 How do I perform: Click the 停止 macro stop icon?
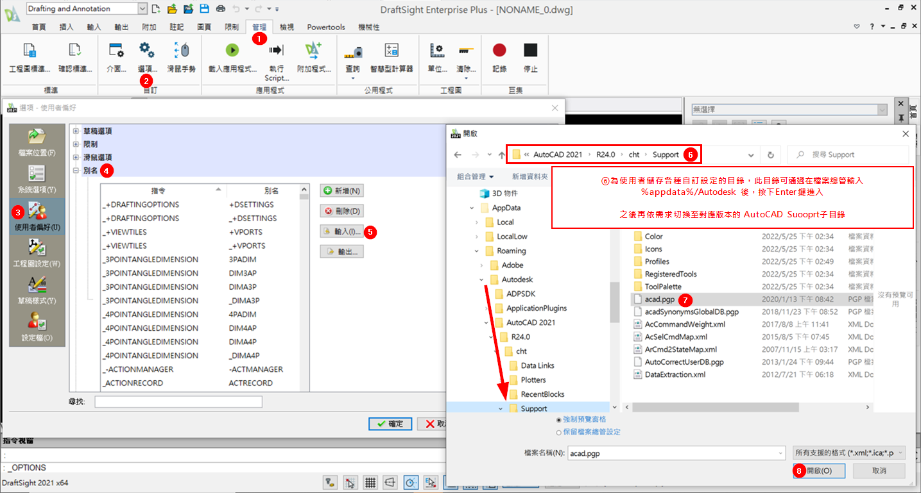tap(530, 50)
